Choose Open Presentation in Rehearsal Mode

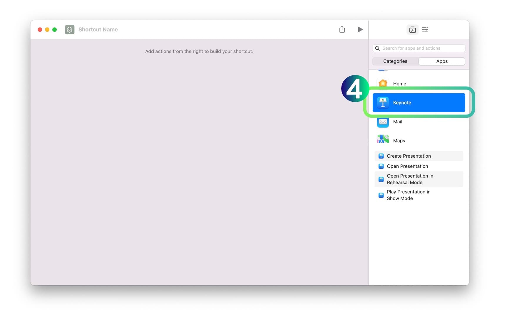[410, 179]
